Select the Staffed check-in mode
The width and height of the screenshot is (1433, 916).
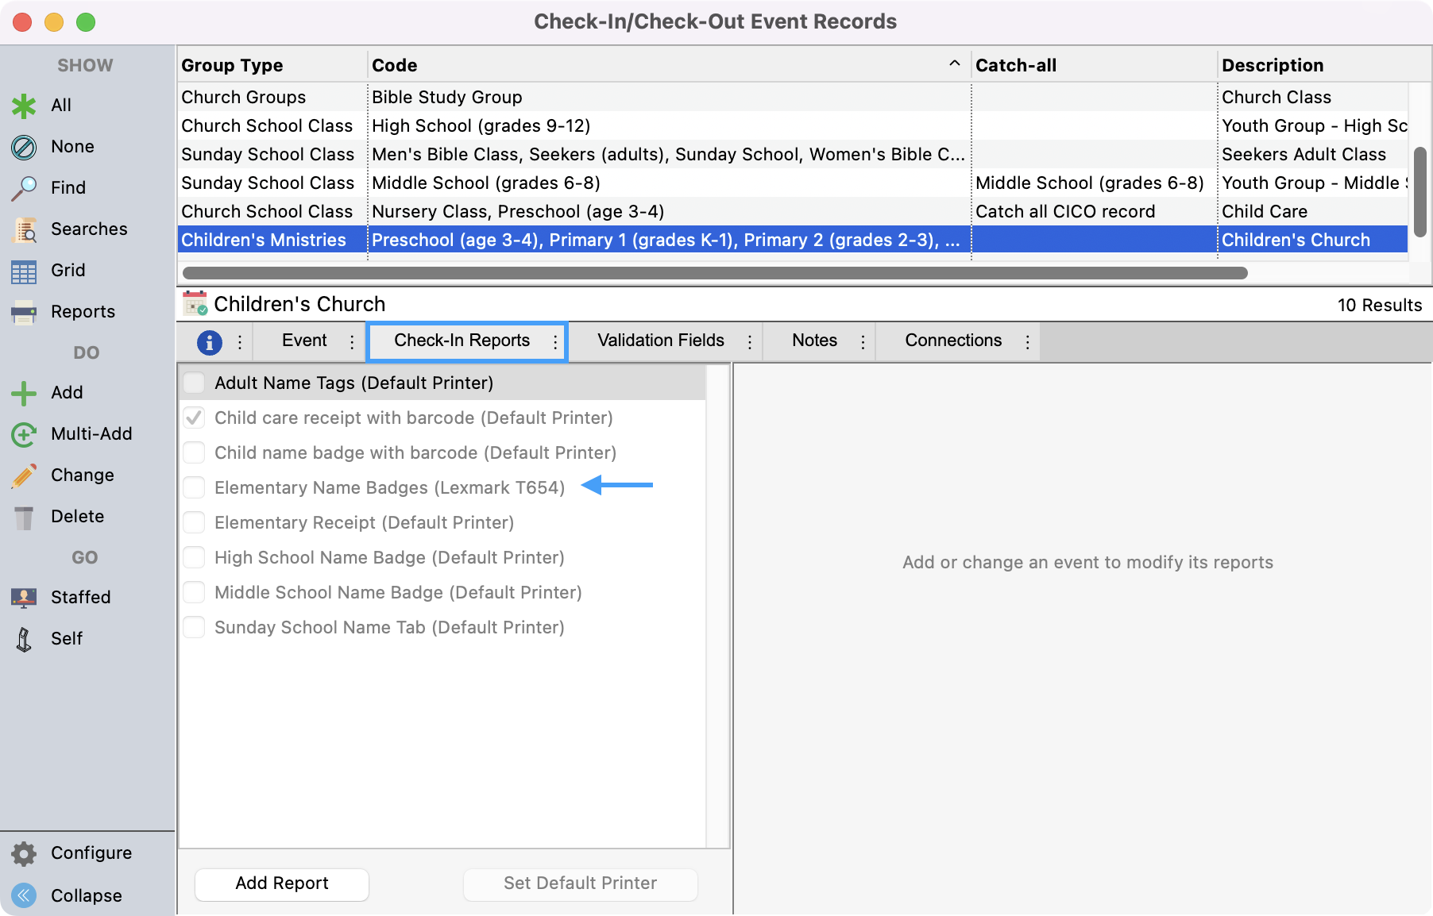coord(81,597)
